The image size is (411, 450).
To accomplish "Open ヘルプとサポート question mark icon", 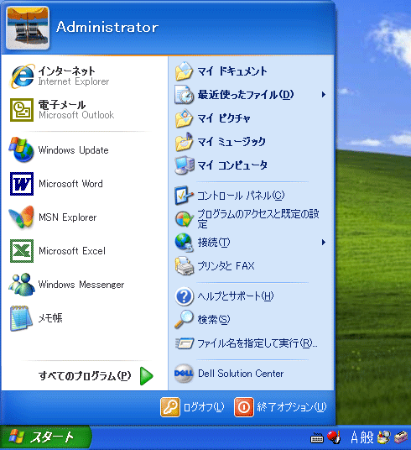I will pyautogui.click(x=184, y=296).
